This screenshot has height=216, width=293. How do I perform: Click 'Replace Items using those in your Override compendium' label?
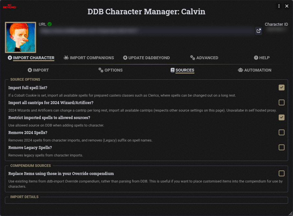(x=61, y=174)
